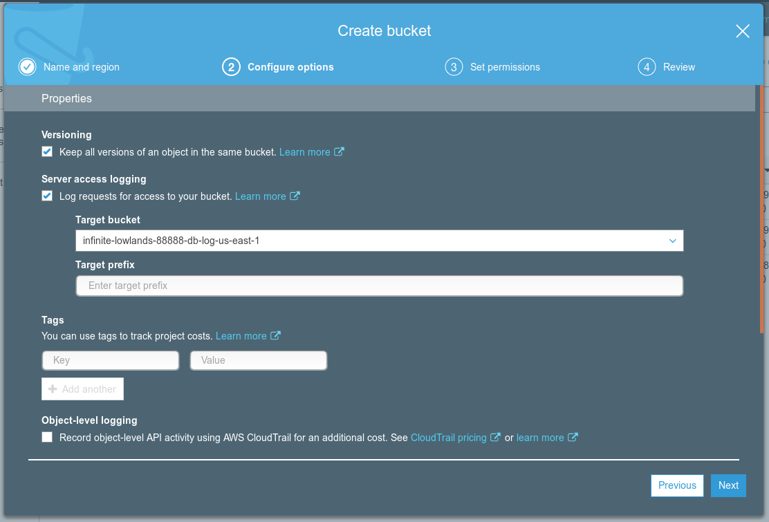Click the Tags heading

tap(53, 320)
